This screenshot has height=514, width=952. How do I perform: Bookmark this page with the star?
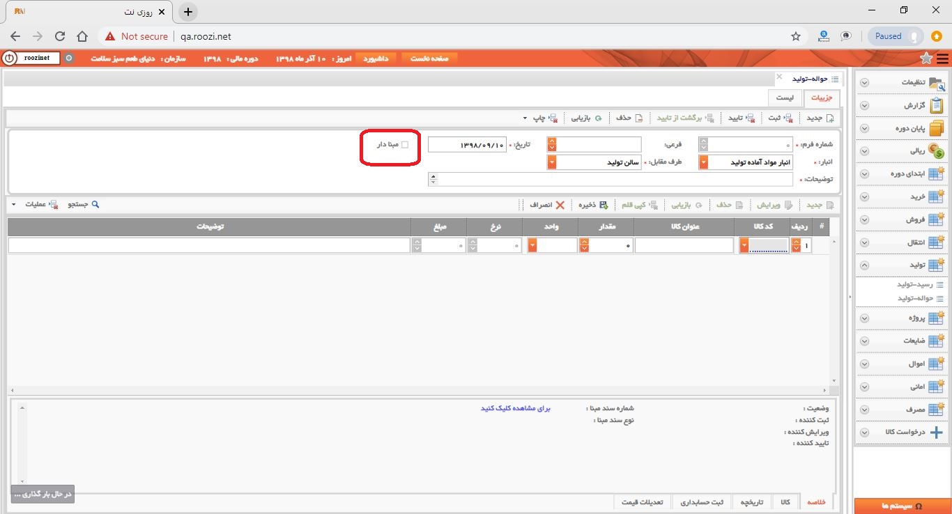point(795,36)
